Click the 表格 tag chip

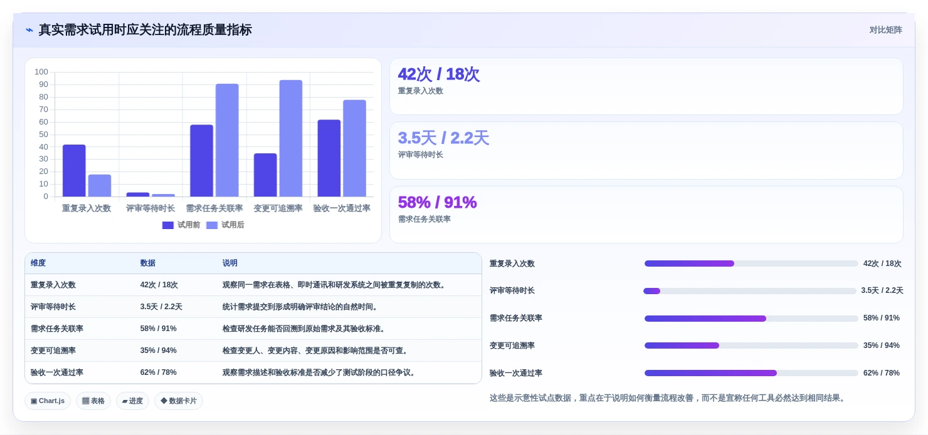[93, 401]
